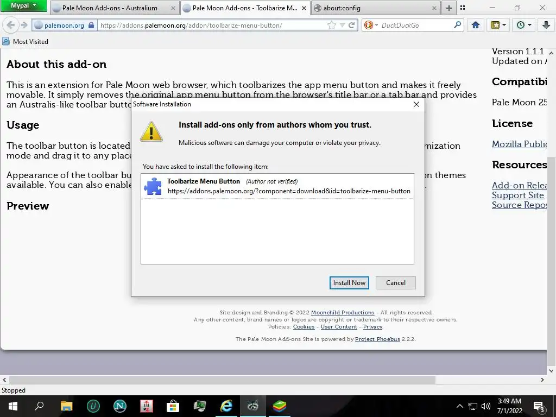556x417 pixels.
Task: Open File Explorer from taskbar
Action: point(66,406)
